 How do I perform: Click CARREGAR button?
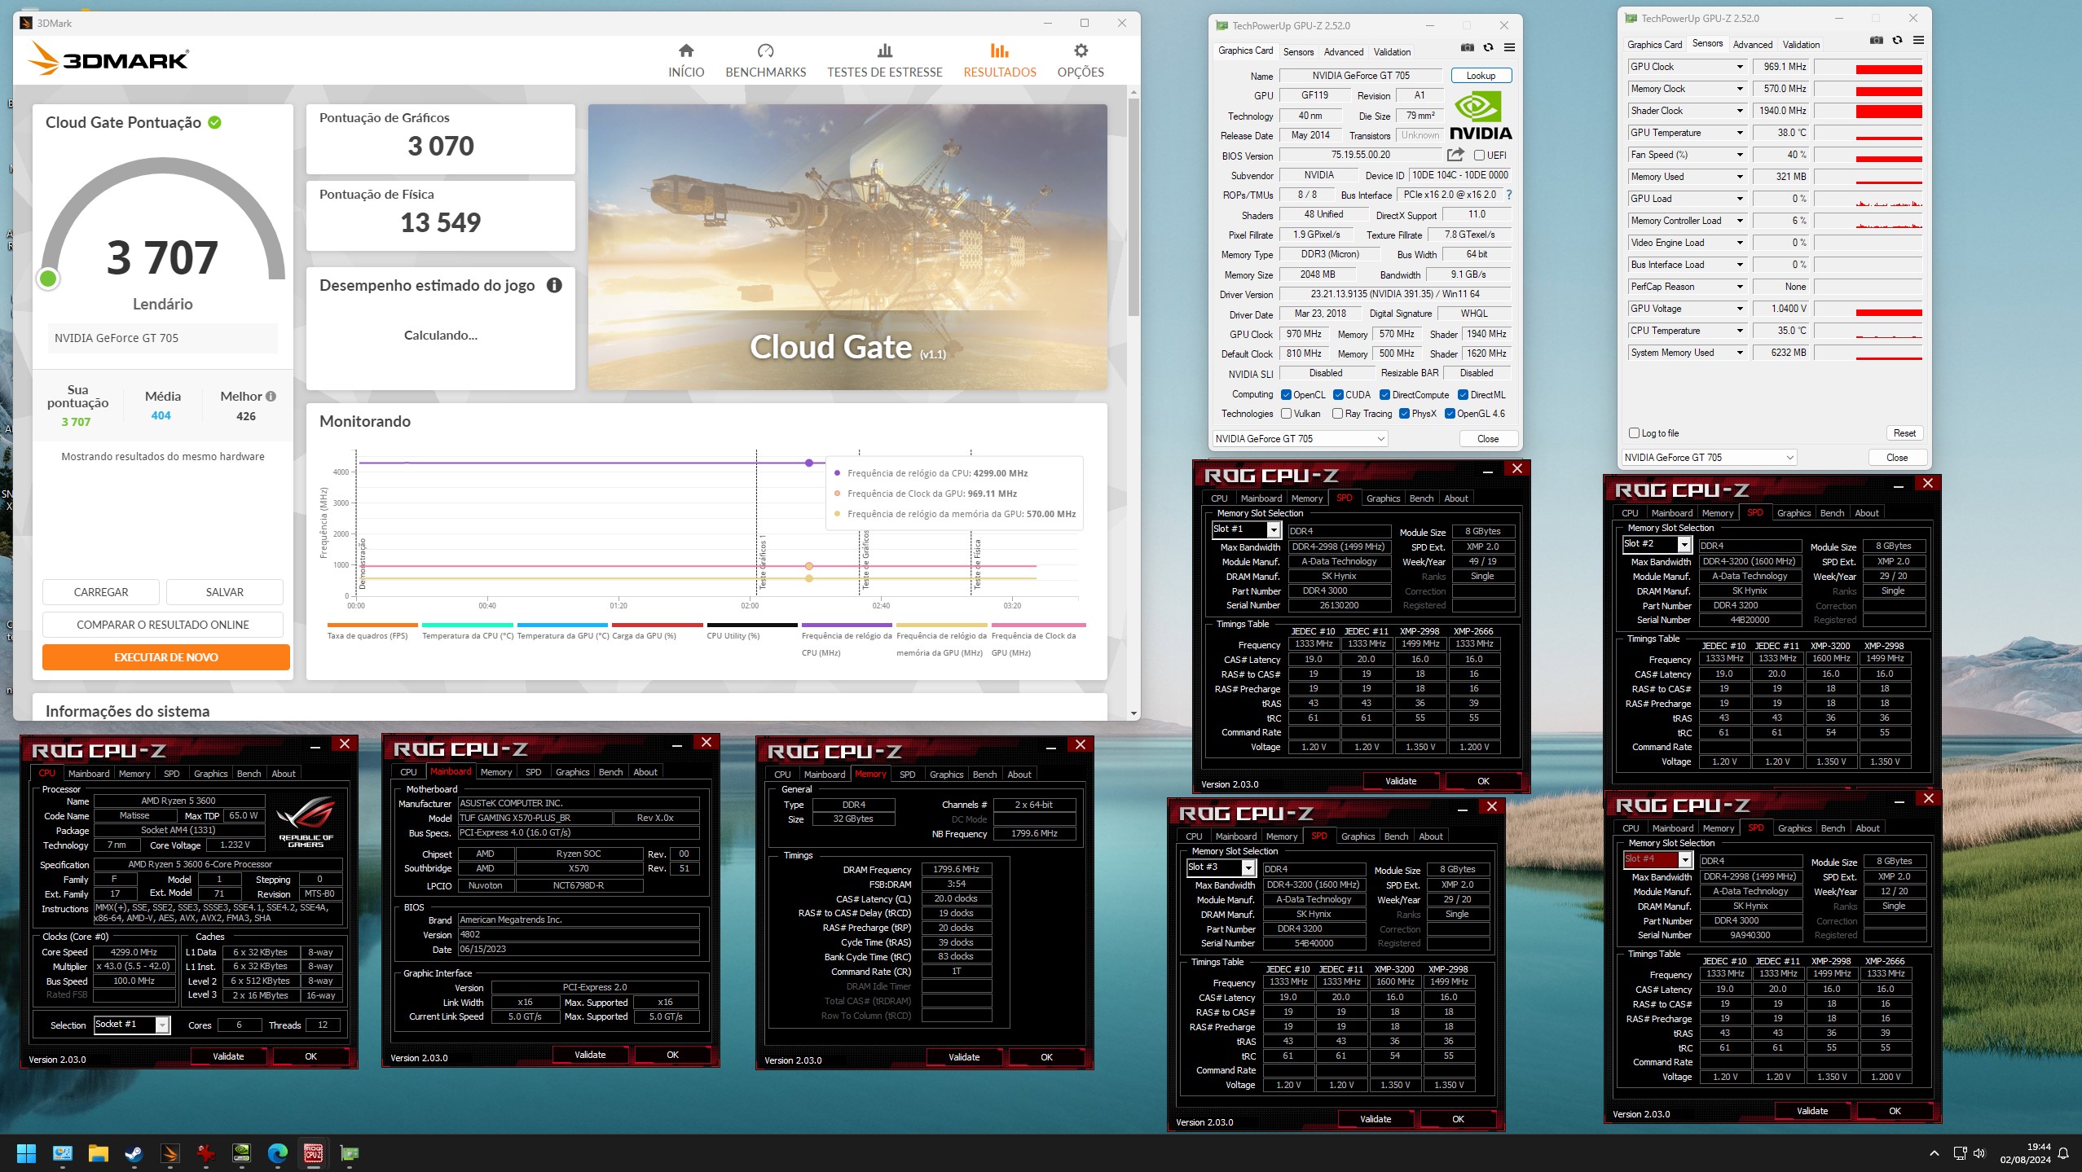pyautogui.click(x=101, y=592)
